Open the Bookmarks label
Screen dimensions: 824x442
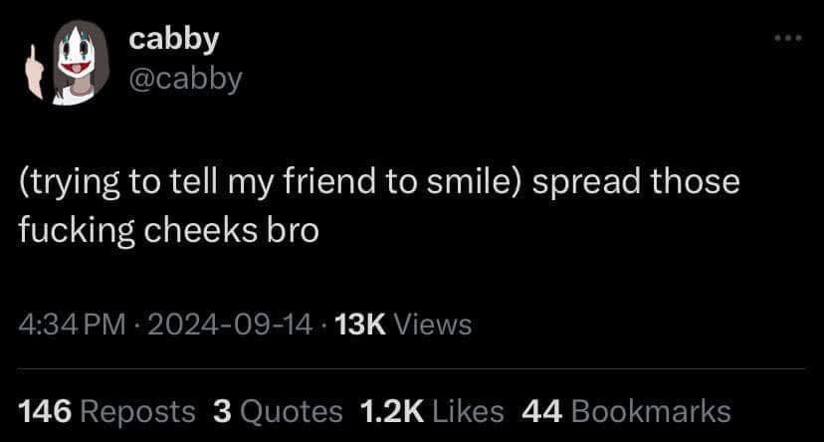point(651,411)
